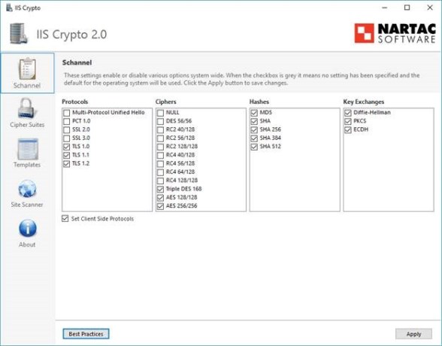442x346 pixels.
Task: Disable the Diffie-Hellman key exchange
Action: click(348, 113)
